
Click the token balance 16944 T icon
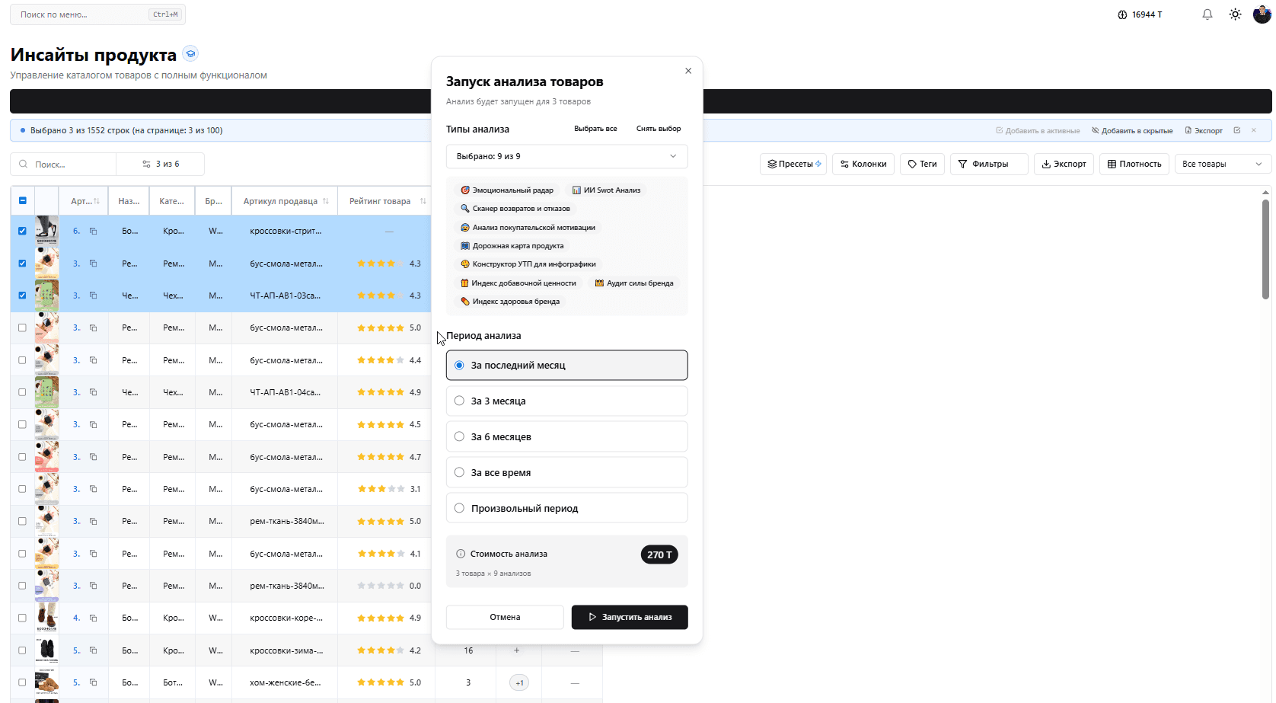(1122, 14)
